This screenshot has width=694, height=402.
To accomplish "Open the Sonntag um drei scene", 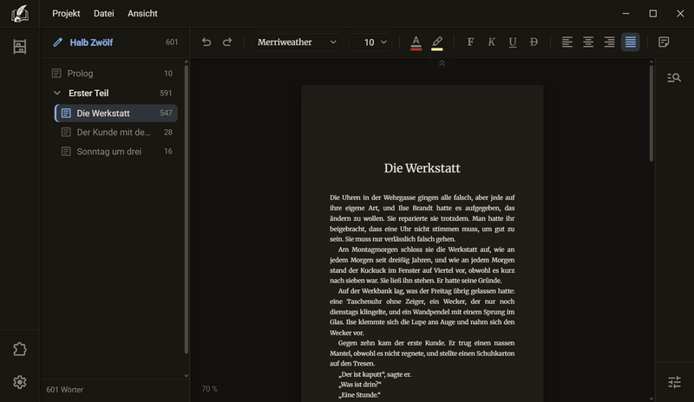I will (x=116, y=152).
